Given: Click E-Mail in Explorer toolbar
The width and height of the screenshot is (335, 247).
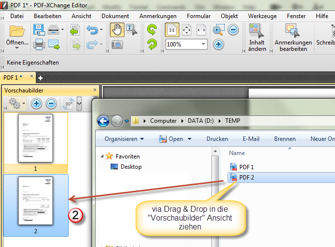Looking at the screenshot, I should pos(251,139).
